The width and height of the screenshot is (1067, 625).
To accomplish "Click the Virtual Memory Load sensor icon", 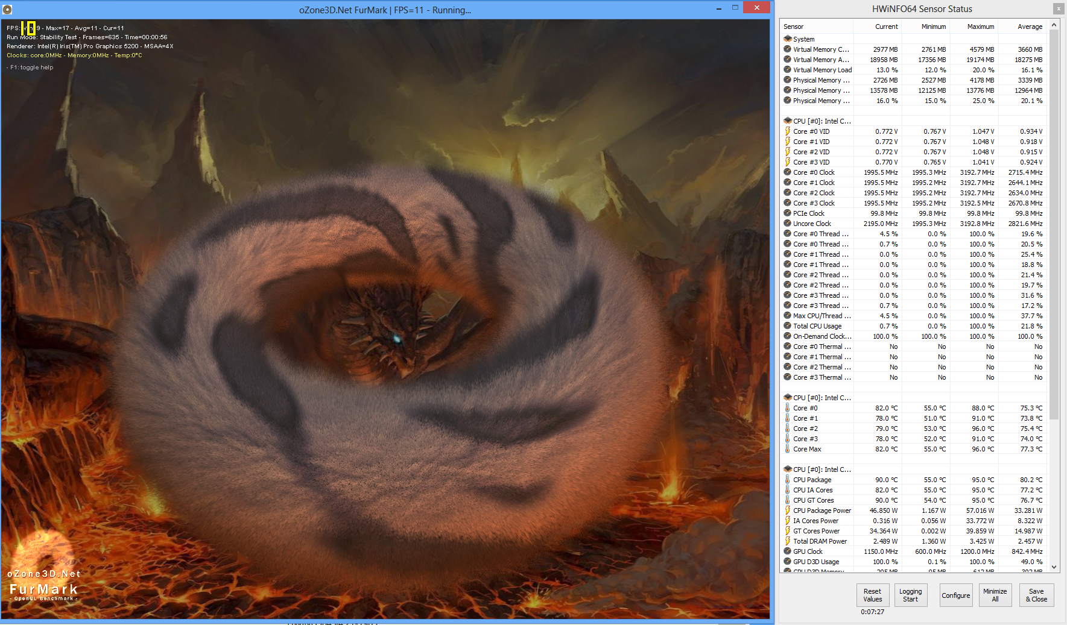I will [x=787, y=69].
